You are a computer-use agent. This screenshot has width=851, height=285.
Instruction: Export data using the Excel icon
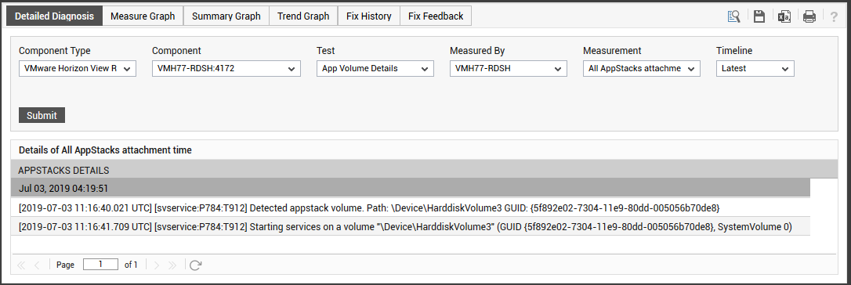click(784, 16)
